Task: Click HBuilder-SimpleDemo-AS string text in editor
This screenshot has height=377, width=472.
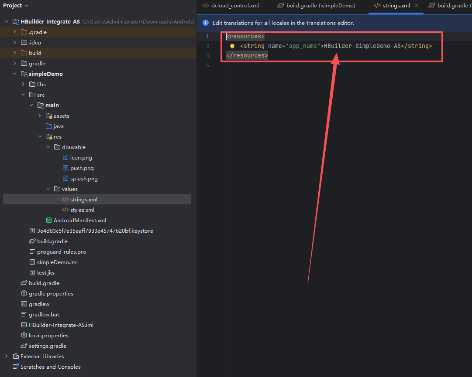Action: 362,46
